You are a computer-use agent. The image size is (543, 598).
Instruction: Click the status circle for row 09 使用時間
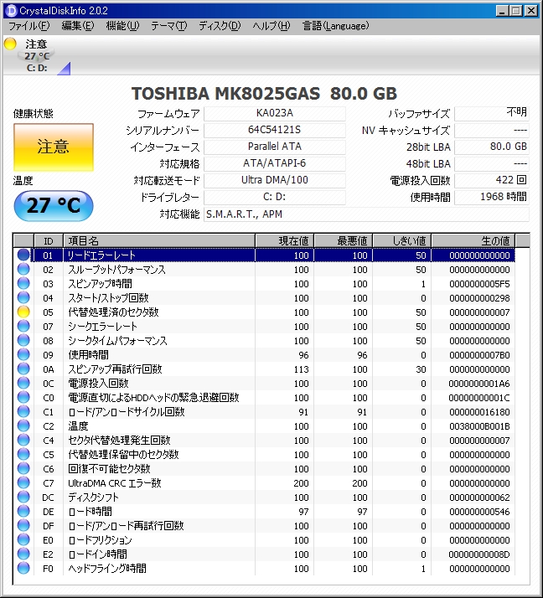pos(23,354)
